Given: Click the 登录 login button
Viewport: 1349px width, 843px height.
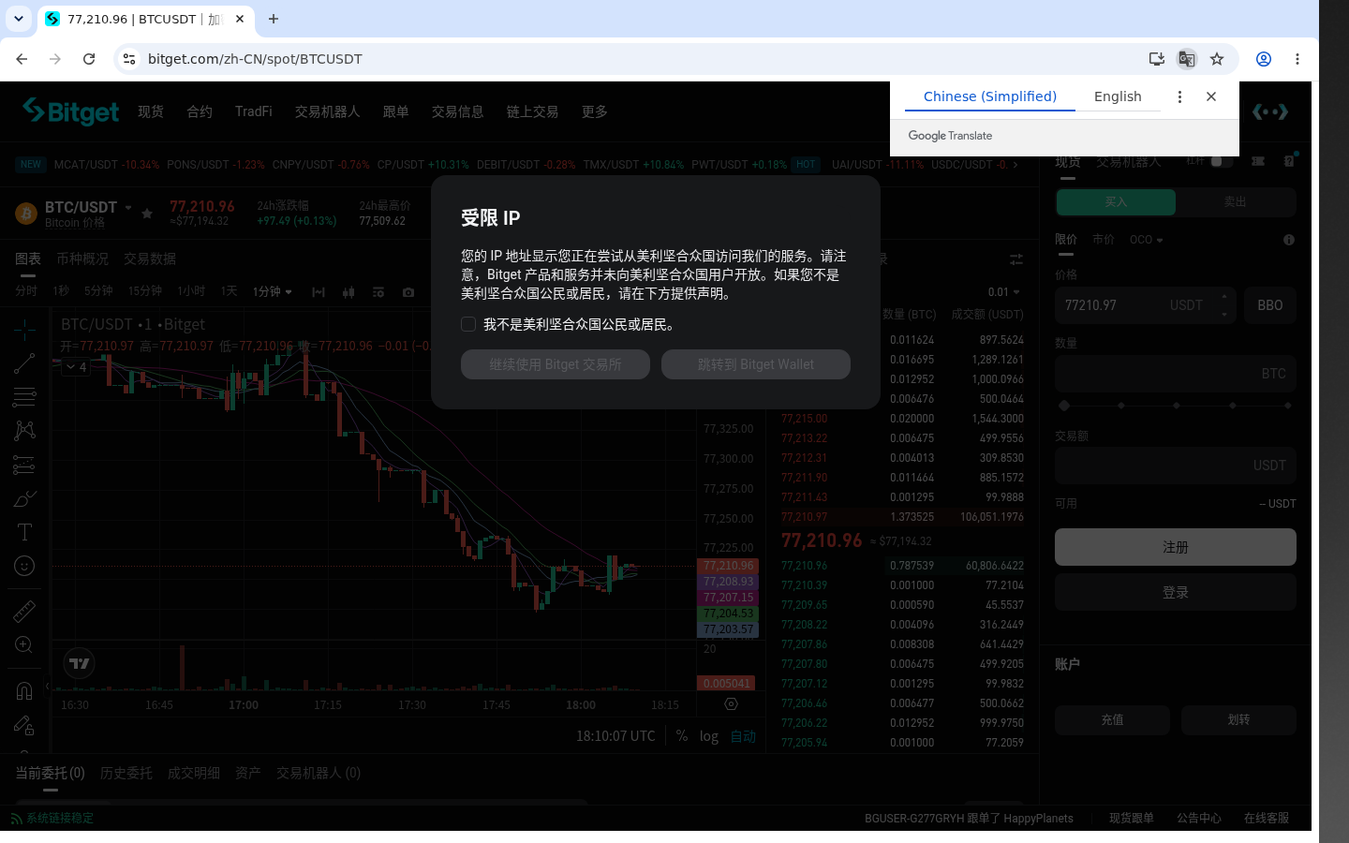Looking at the screenshot, I should pos(1176,593).
